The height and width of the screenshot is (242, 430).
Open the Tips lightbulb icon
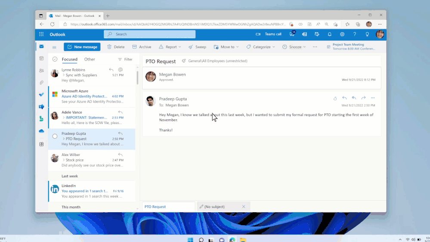[367, 34]
